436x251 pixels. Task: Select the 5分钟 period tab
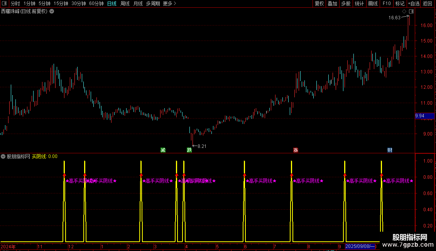click(x=44, y=3)
